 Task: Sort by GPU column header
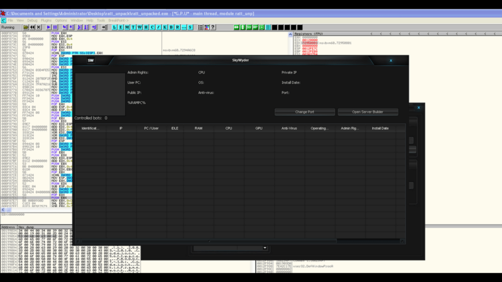coord(259,128)
